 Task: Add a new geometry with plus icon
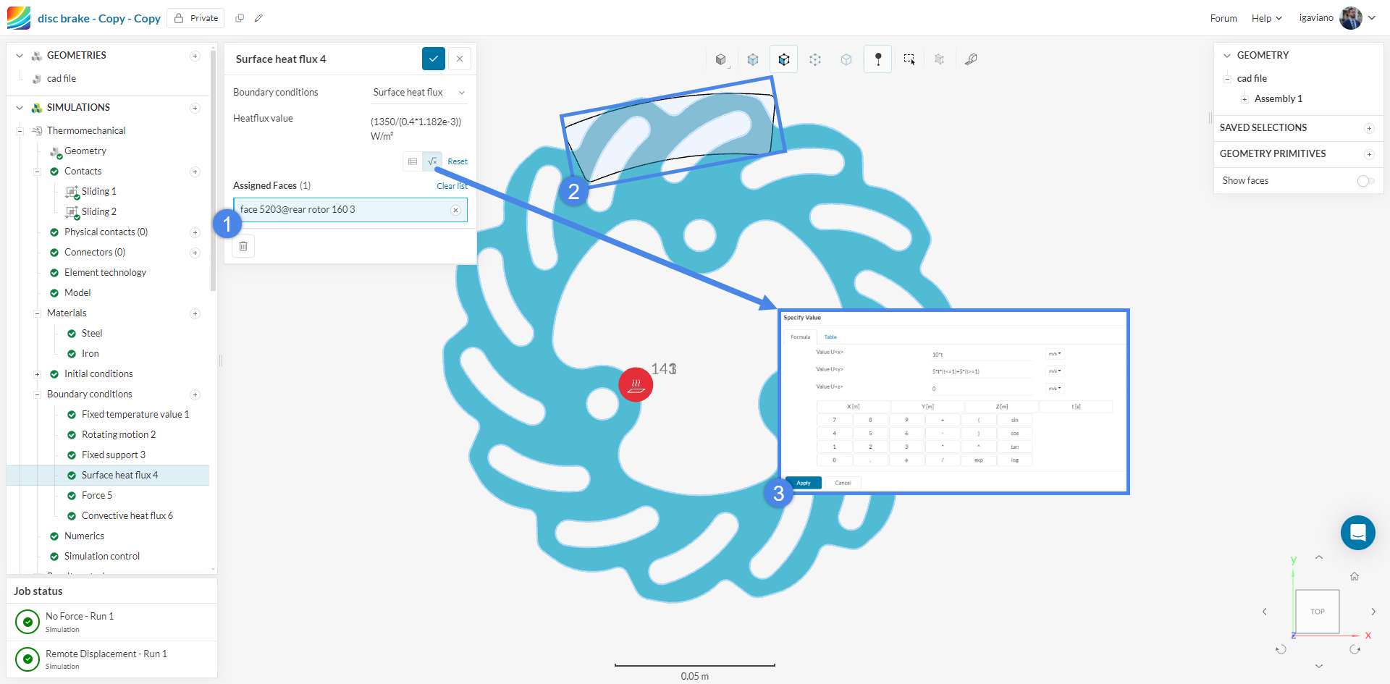195,56
